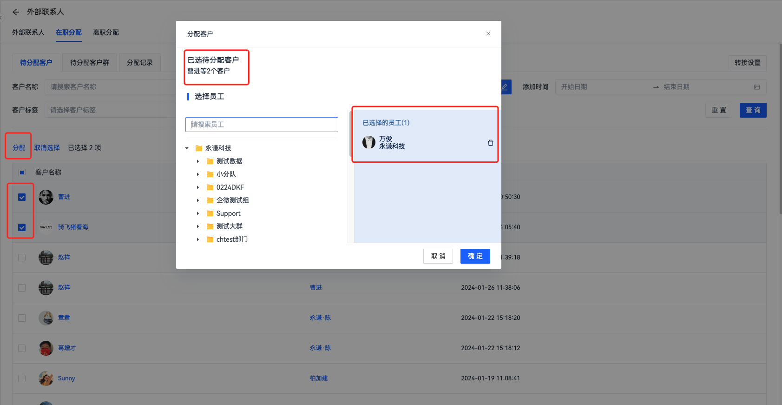Click 柏加建 in the Sunny row

coord(319,378)
